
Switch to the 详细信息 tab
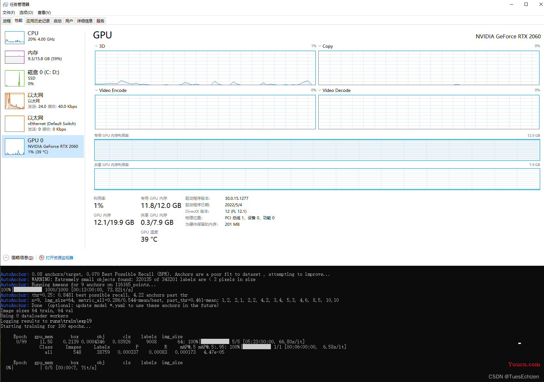[85, 21]
